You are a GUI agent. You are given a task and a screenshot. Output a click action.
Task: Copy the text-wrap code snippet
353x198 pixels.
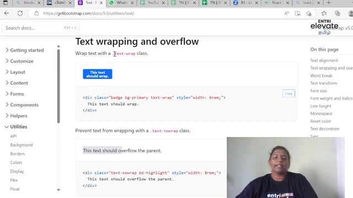click(288, 94)
